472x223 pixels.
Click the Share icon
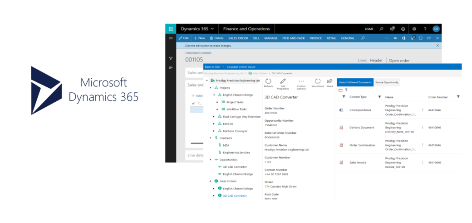pyautogui.click(x=329, y=81)
